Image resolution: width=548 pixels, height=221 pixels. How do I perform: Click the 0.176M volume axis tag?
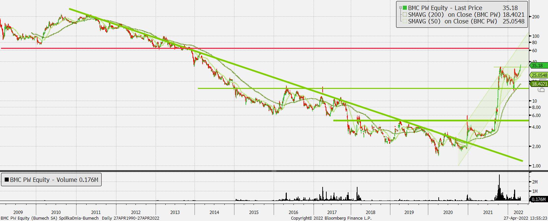point(538,200)
